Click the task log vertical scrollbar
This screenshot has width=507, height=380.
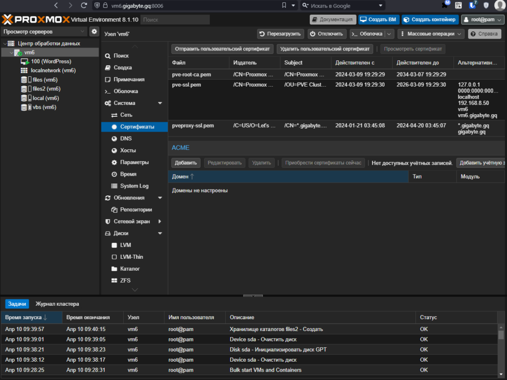click(x=501, y=335)
